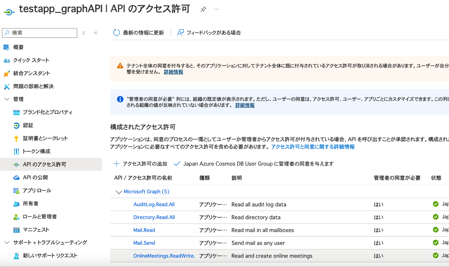Click the クイック スタート cloud icon
Image resolution: width=449 pixels, height=267 pixels.
point(7,61)
